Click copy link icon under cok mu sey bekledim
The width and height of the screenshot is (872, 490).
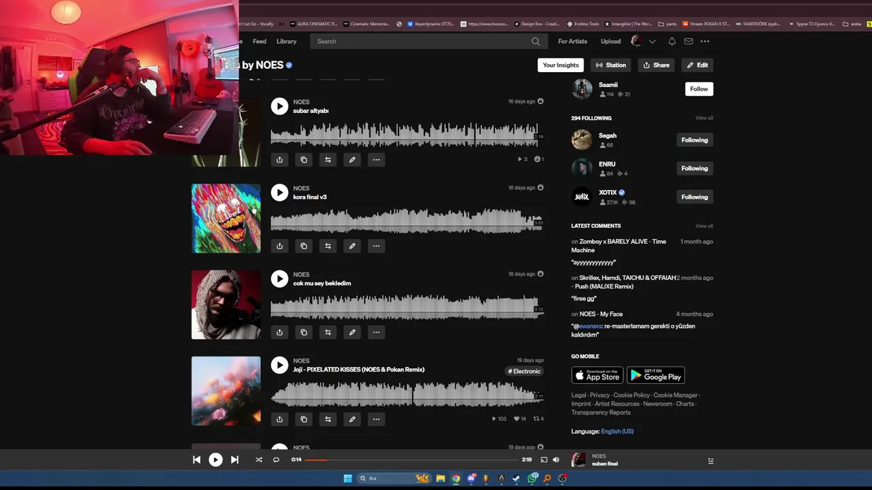[304, 333]
